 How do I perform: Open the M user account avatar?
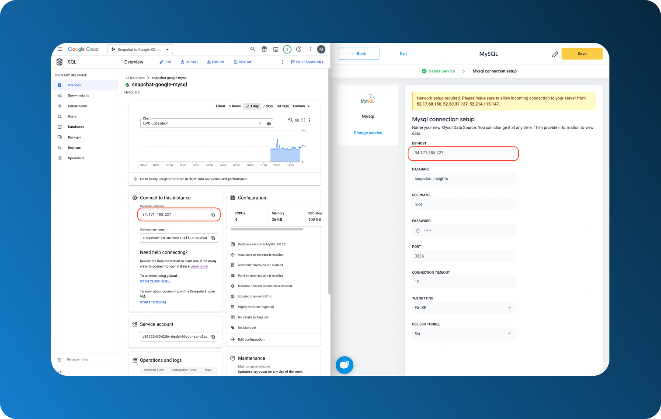pos(321,49)
